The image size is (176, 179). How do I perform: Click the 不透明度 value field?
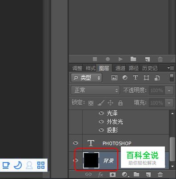(x=157, y=90)
